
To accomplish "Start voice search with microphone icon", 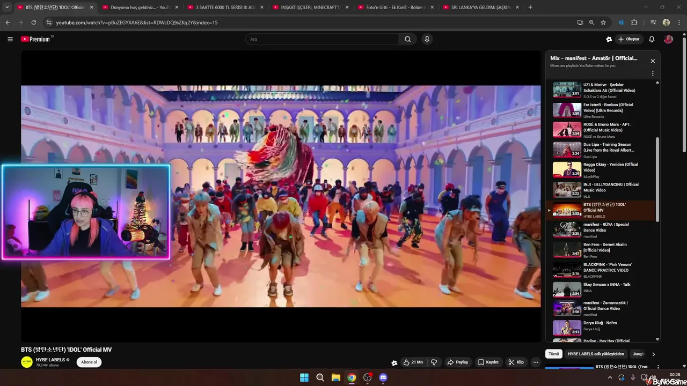I will click(x=427, y=39).
